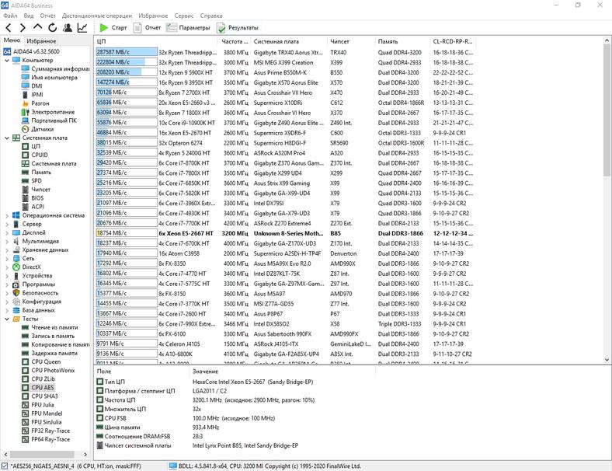Open the Датчики sensor icon
Image resolution: width=612 pixels, height=471 pixels.
(26, 129)
